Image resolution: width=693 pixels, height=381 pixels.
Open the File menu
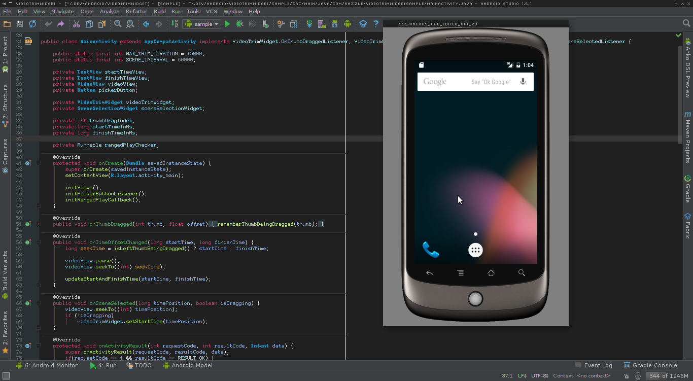(7, 11)
